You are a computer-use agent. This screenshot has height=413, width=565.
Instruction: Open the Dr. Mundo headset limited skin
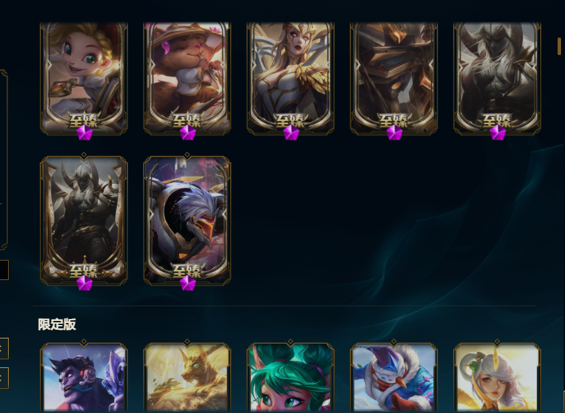coord(84,377)
